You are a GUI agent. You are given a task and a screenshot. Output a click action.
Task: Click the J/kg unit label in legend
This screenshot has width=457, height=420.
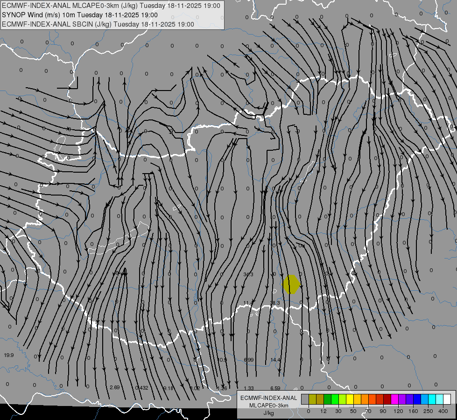(x=268, y=413)
